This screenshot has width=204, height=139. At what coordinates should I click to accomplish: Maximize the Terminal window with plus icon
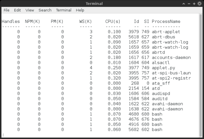point(194,4)
